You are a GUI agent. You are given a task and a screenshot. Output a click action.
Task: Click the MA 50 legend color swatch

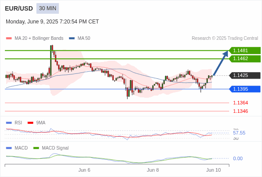[x=72, y=38]
